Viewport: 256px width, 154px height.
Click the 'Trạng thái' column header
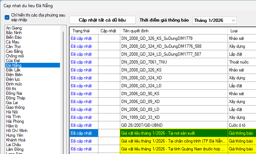point(81,31)
